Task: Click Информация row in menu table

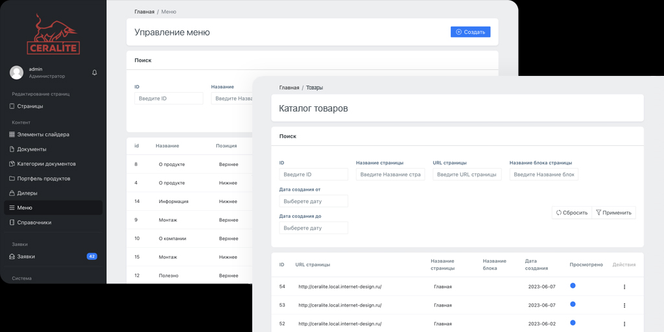Action: click(x=173, y=202)
